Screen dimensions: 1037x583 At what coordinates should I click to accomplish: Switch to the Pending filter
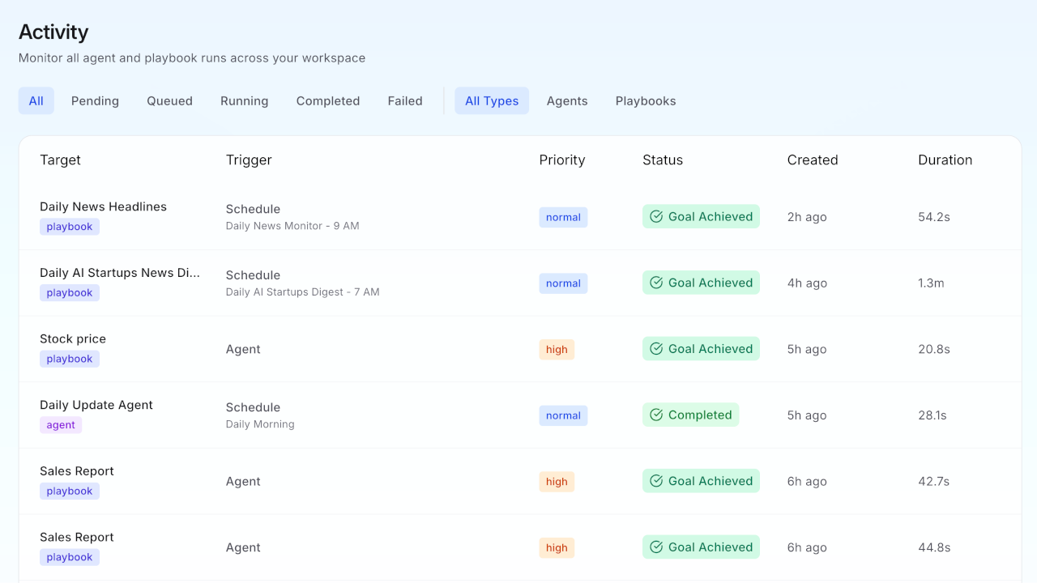pos(95,100)
